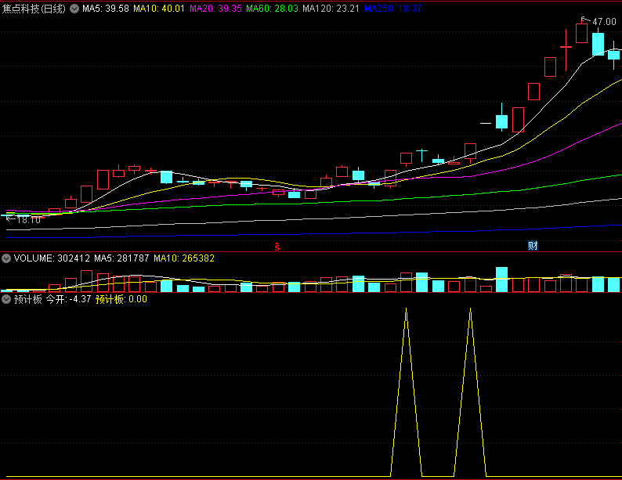Click the MA5: 39.58 label

click(x=106, y=9)
